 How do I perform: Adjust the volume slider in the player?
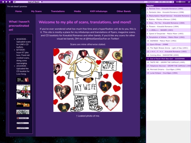point(181,2)
